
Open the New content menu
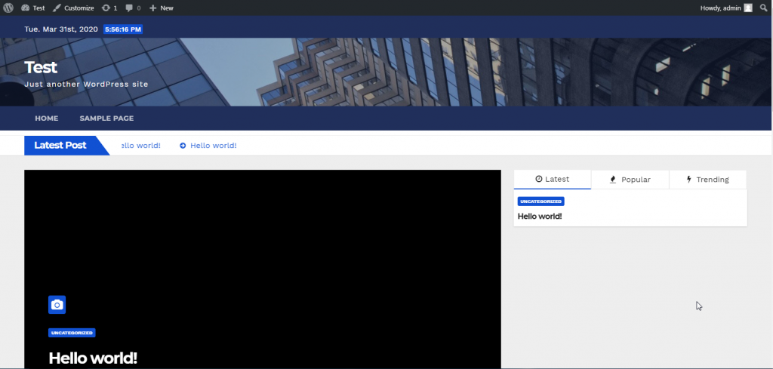coord(162,8)
